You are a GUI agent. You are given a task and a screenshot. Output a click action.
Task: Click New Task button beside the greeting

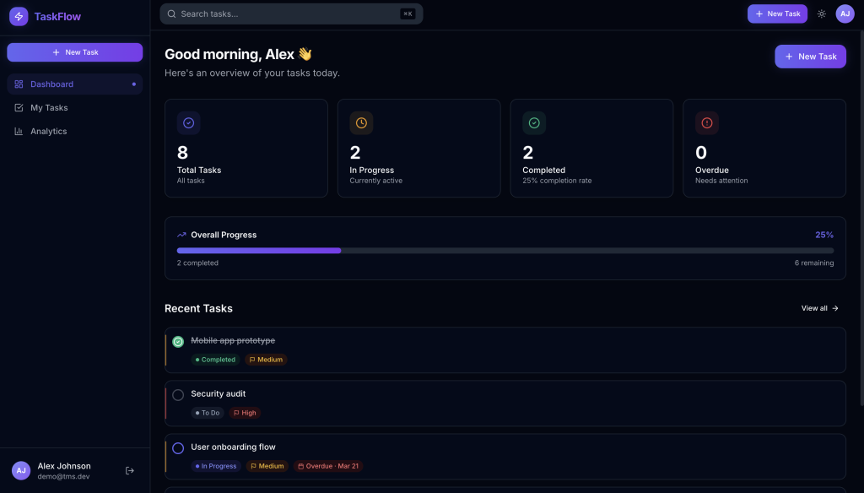810,57
